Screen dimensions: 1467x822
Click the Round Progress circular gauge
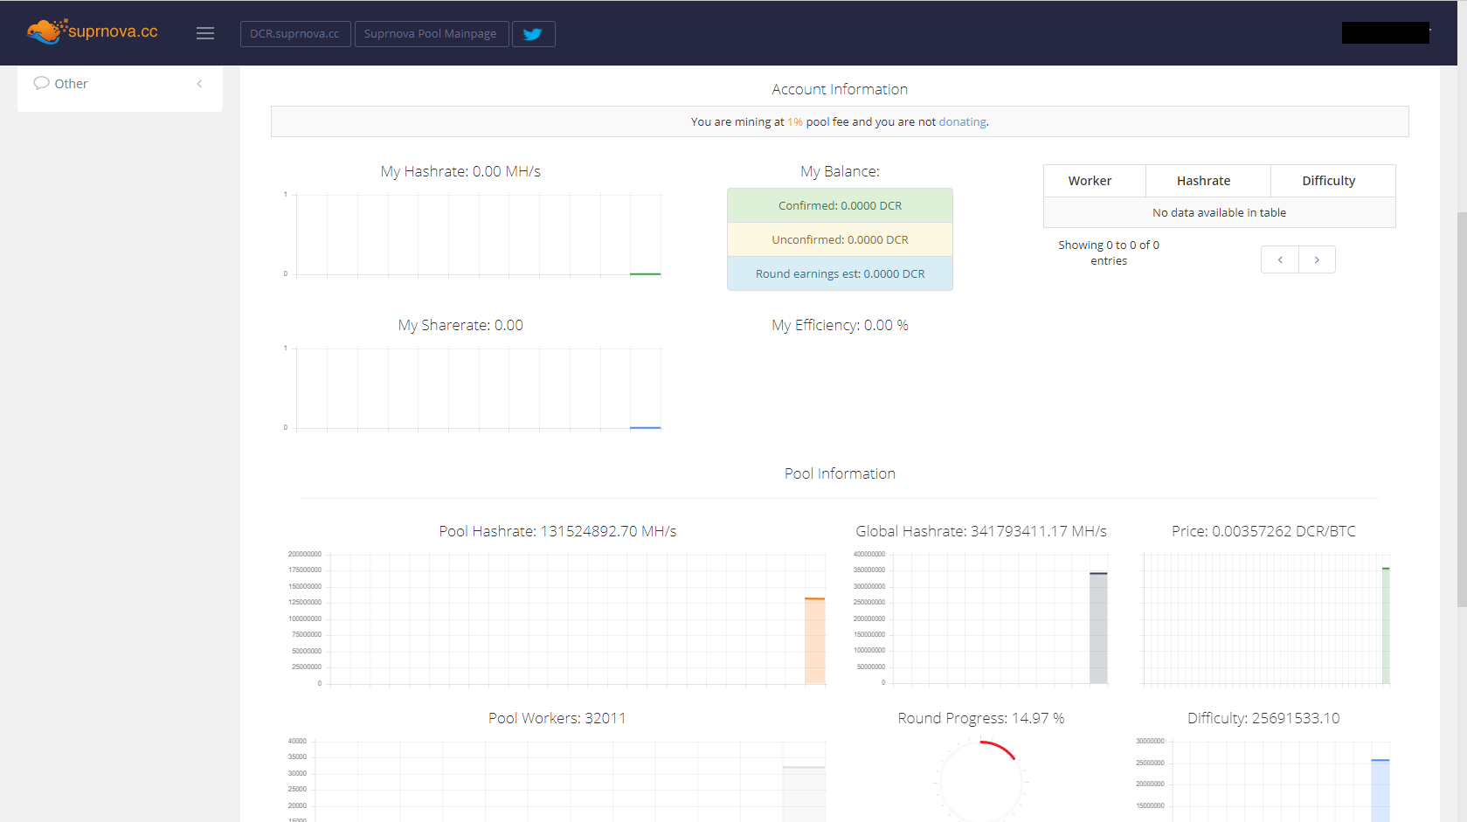980,781
